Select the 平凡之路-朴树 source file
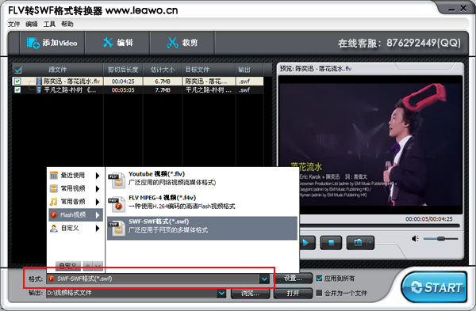Viewport: 476px width, 311px height. [x=70, y=90]
